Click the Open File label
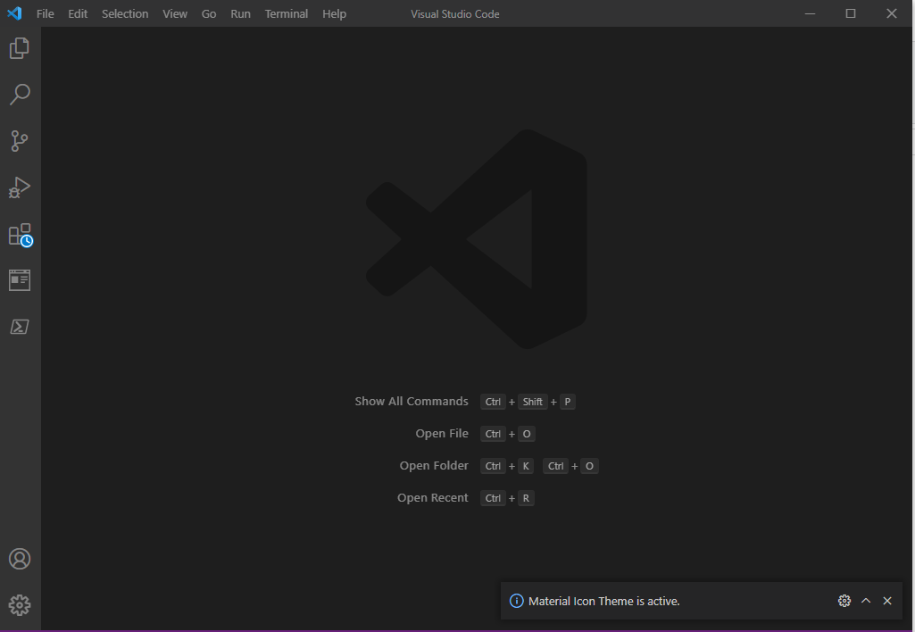 pos(442,433)
